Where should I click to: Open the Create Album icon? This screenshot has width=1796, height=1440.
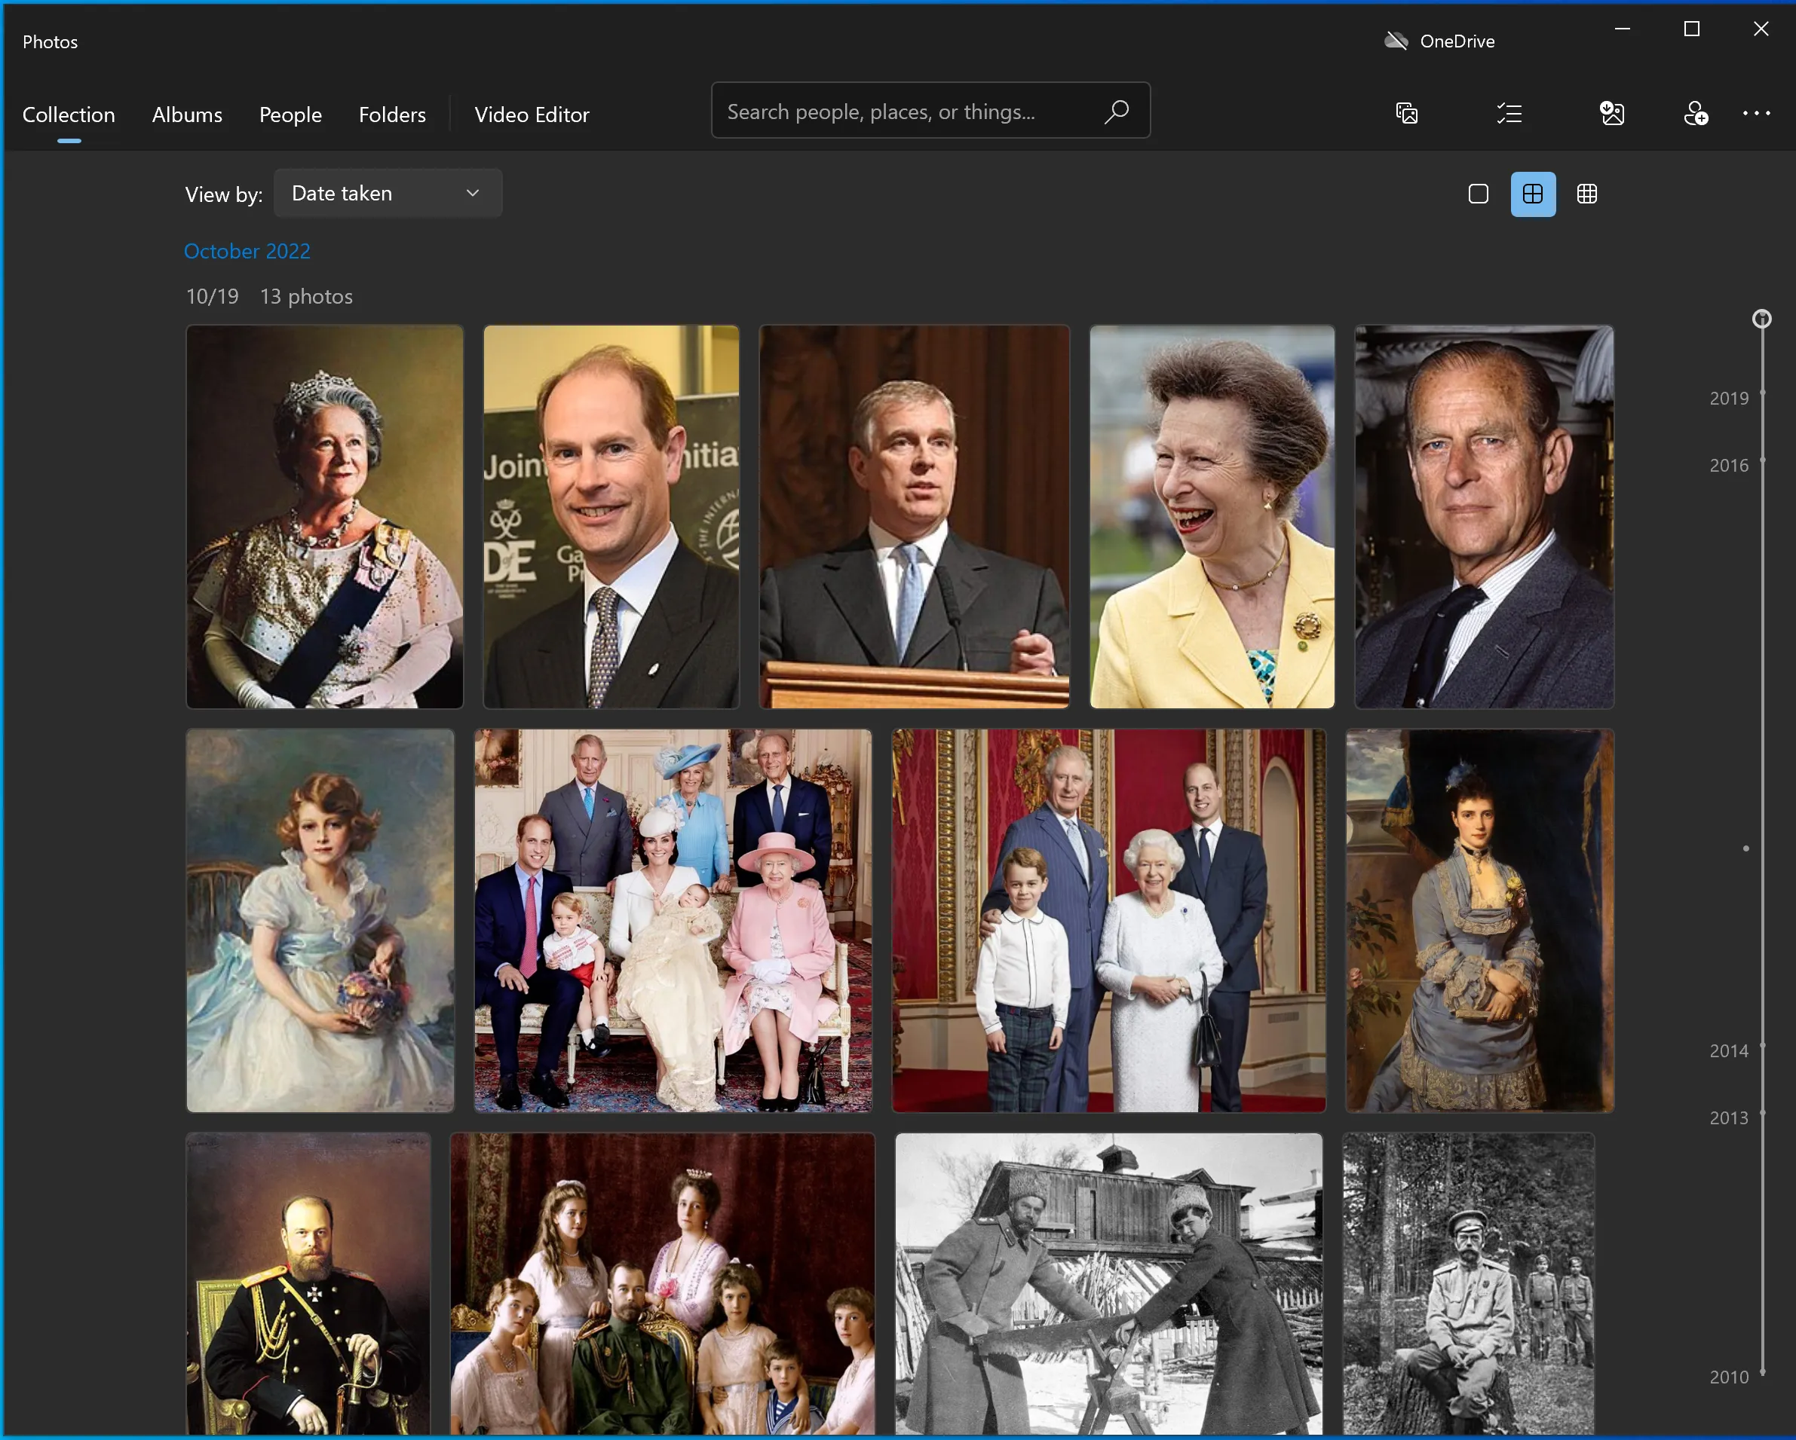1406,113
